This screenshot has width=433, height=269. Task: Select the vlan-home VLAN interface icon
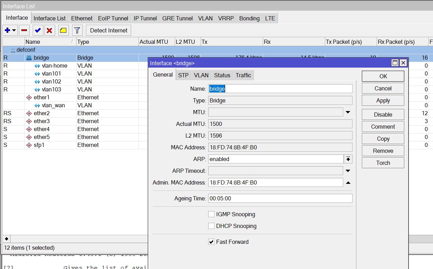click(x=37, y=66)
